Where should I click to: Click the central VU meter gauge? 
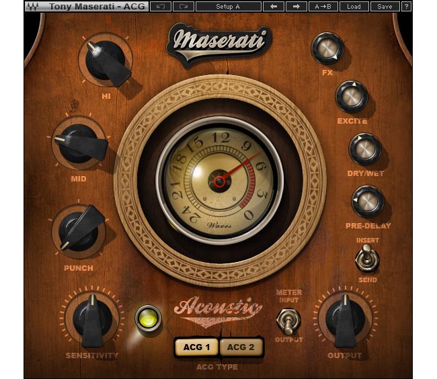(x=220, y=180)
